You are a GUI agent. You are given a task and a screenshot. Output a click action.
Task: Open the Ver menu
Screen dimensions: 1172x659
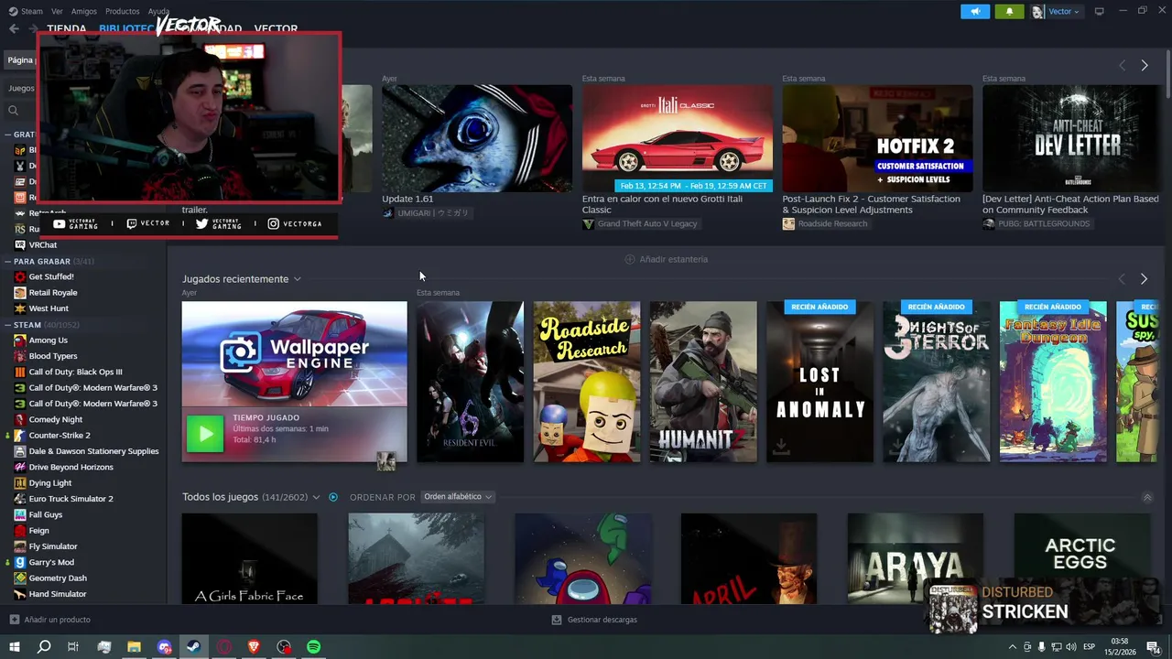[x=57, y=11]
